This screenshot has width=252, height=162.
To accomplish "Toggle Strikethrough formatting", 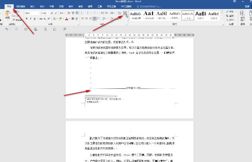I will (x=41, y=19).
